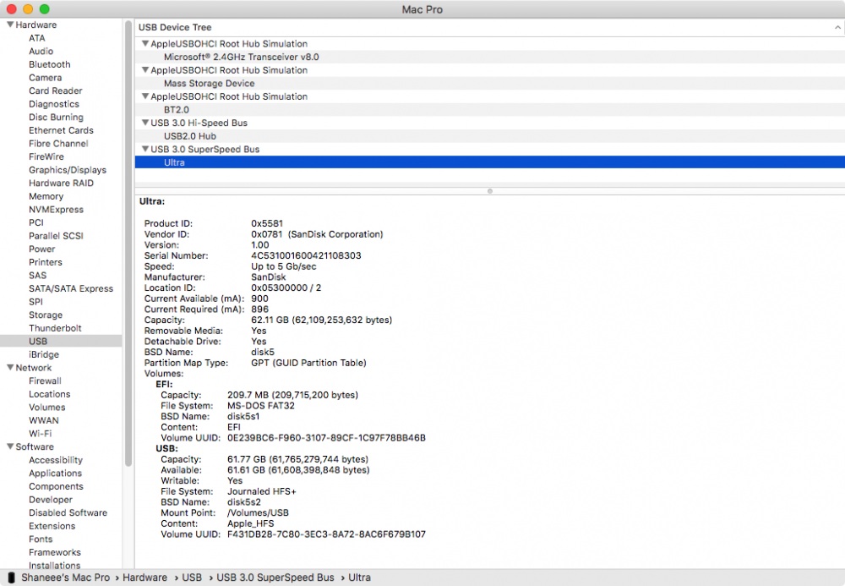Screen dimensions: 845x586
Task: Click Shaneee's Mac Pro in path bar
Action: (x=65, y=578)
